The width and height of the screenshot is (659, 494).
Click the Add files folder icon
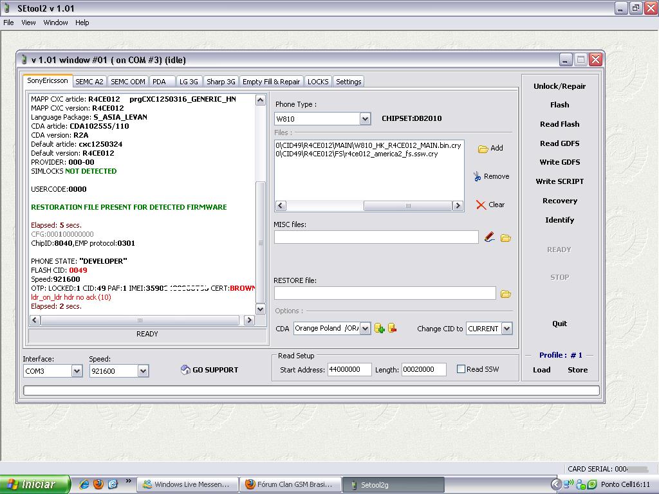click(483, 149)
